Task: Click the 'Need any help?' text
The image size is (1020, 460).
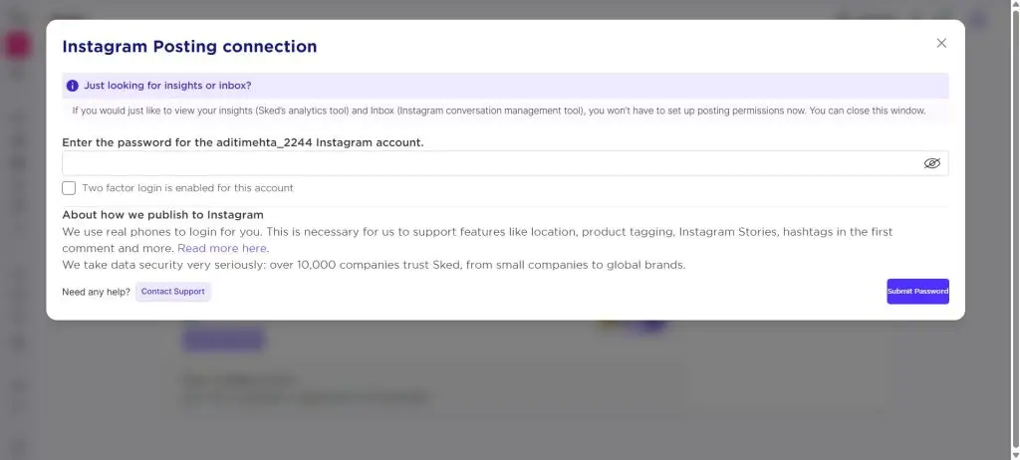Action: click(97, 292)
